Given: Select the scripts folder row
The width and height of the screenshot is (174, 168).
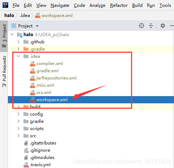Looking at the screenshot, I should click(x=91, y=129).
